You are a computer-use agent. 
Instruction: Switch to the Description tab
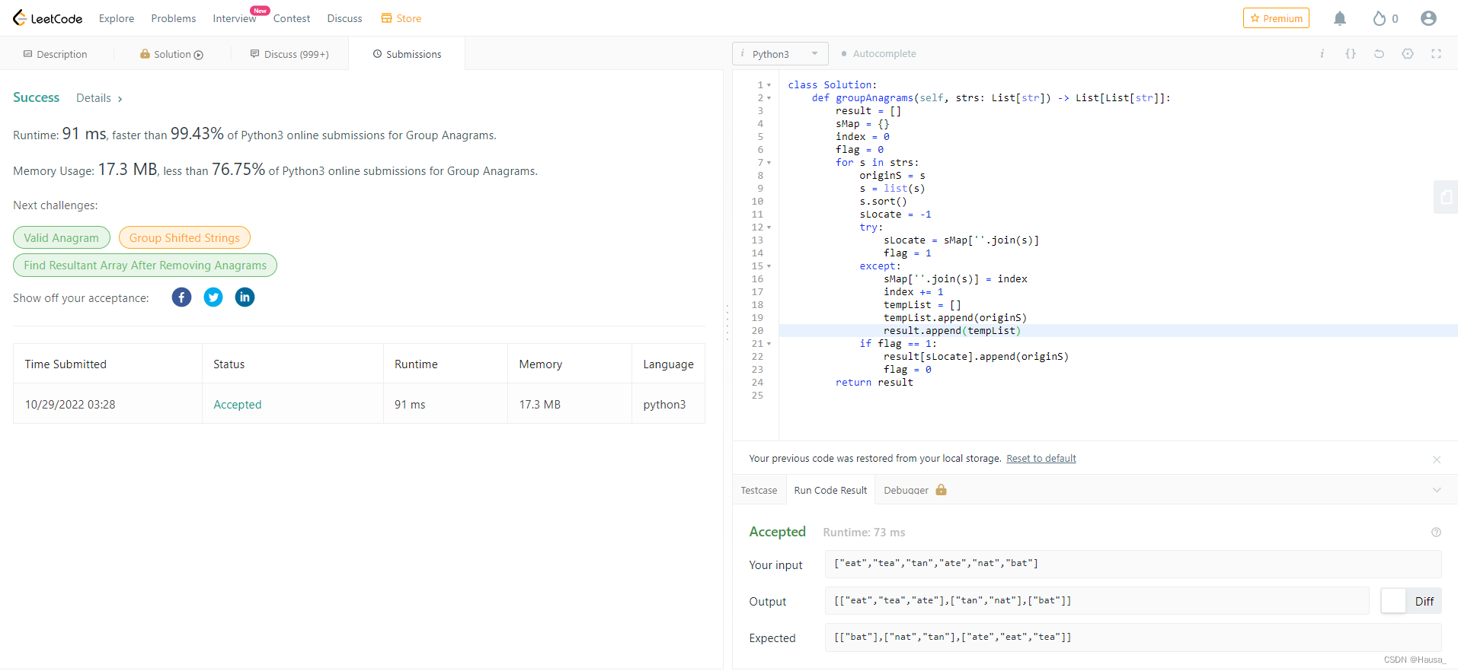[x=56, y=54]
